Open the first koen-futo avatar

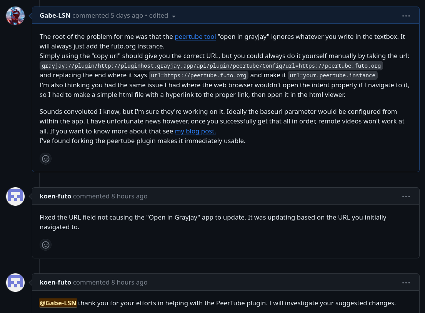pos(15,196)
